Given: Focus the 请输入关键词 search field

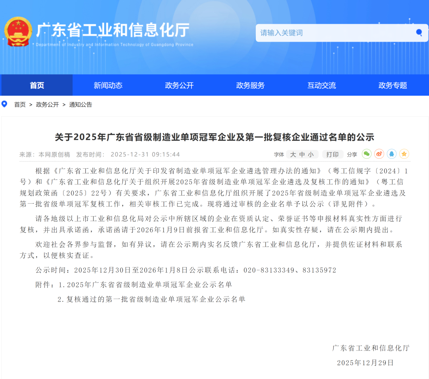Looking at the screenshot, I should coord(334,33).
